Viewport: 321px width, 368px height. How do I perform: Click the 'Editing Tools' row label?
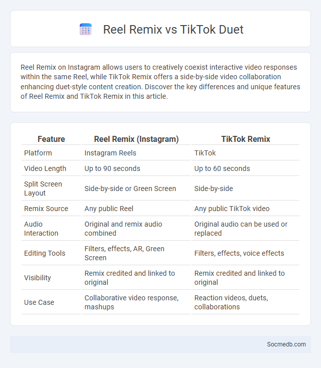click(45, 253)
